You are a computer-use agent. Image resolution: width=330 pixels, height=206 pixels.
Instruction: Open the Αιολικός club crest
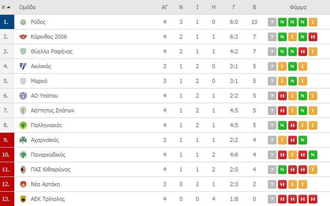click(x=23, y=66)
